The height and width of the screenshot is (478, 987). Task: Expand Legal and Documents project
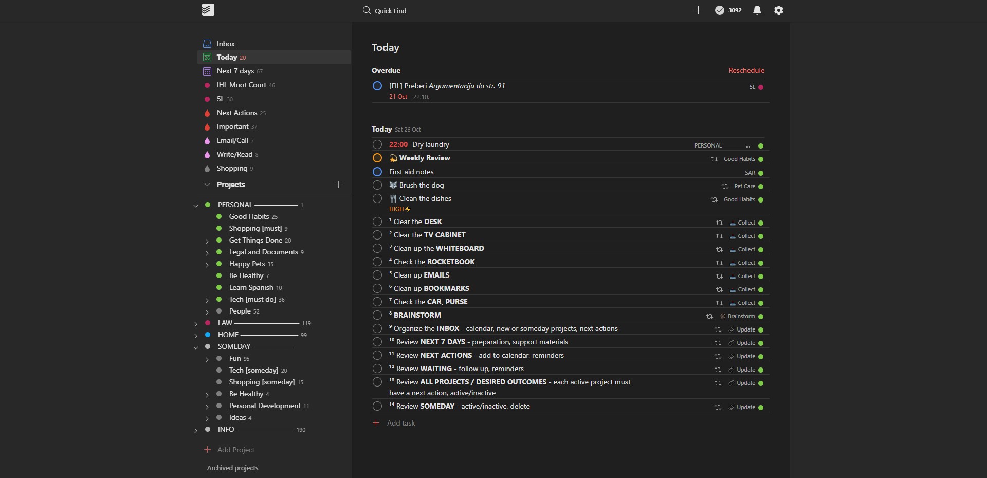coord(207,253)
